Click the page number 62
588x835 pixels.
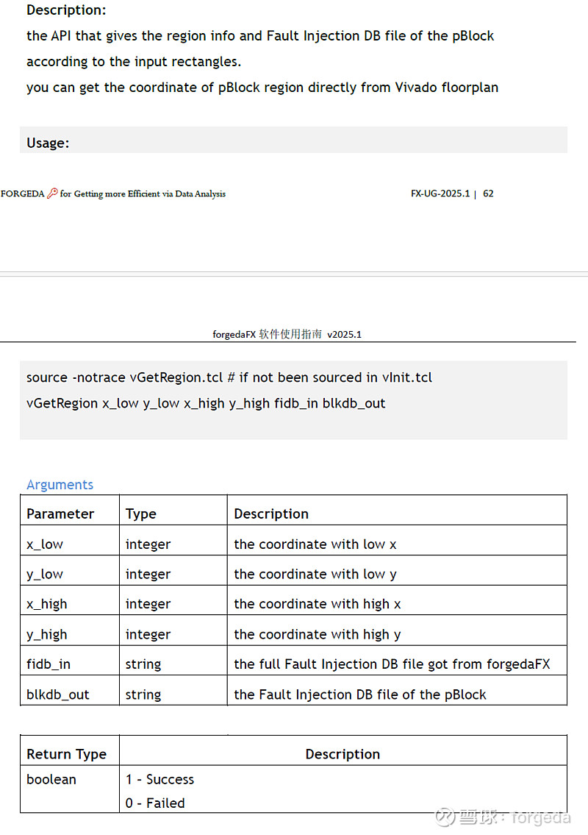(488, 193)
